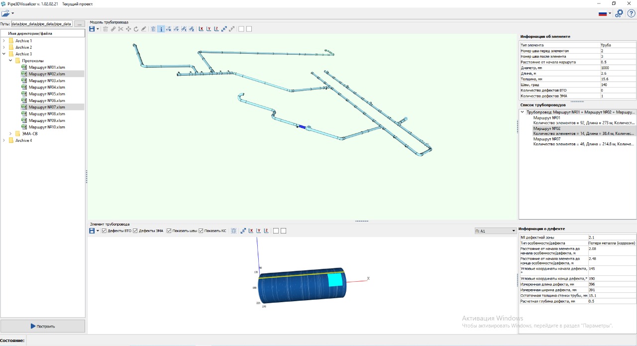Click the pipe icon labeled R

point(169,29)
